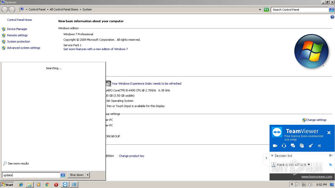This screenshot has height=188, width=335.
Task: Close the TeamViewer session panel
Action: click(329, 133)
